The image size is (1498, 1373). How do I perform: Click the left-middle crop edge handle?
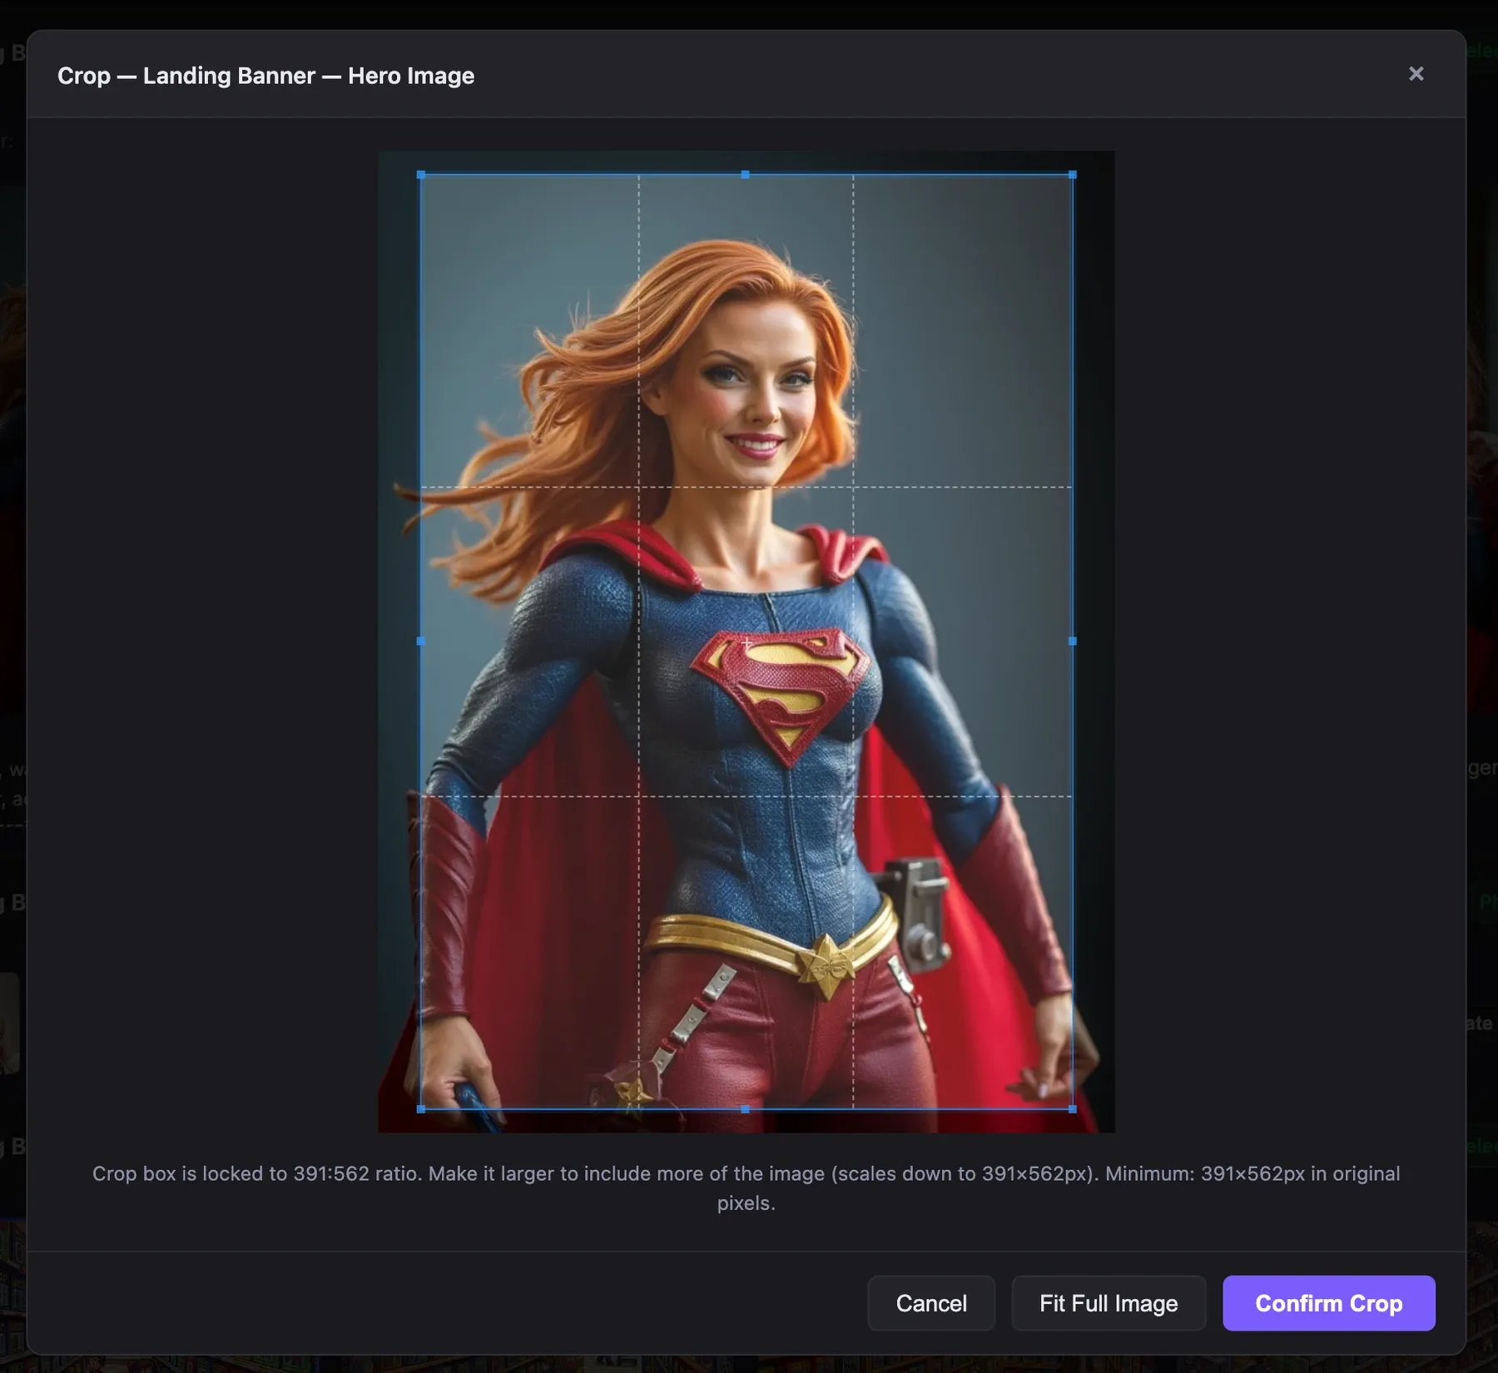421,642
